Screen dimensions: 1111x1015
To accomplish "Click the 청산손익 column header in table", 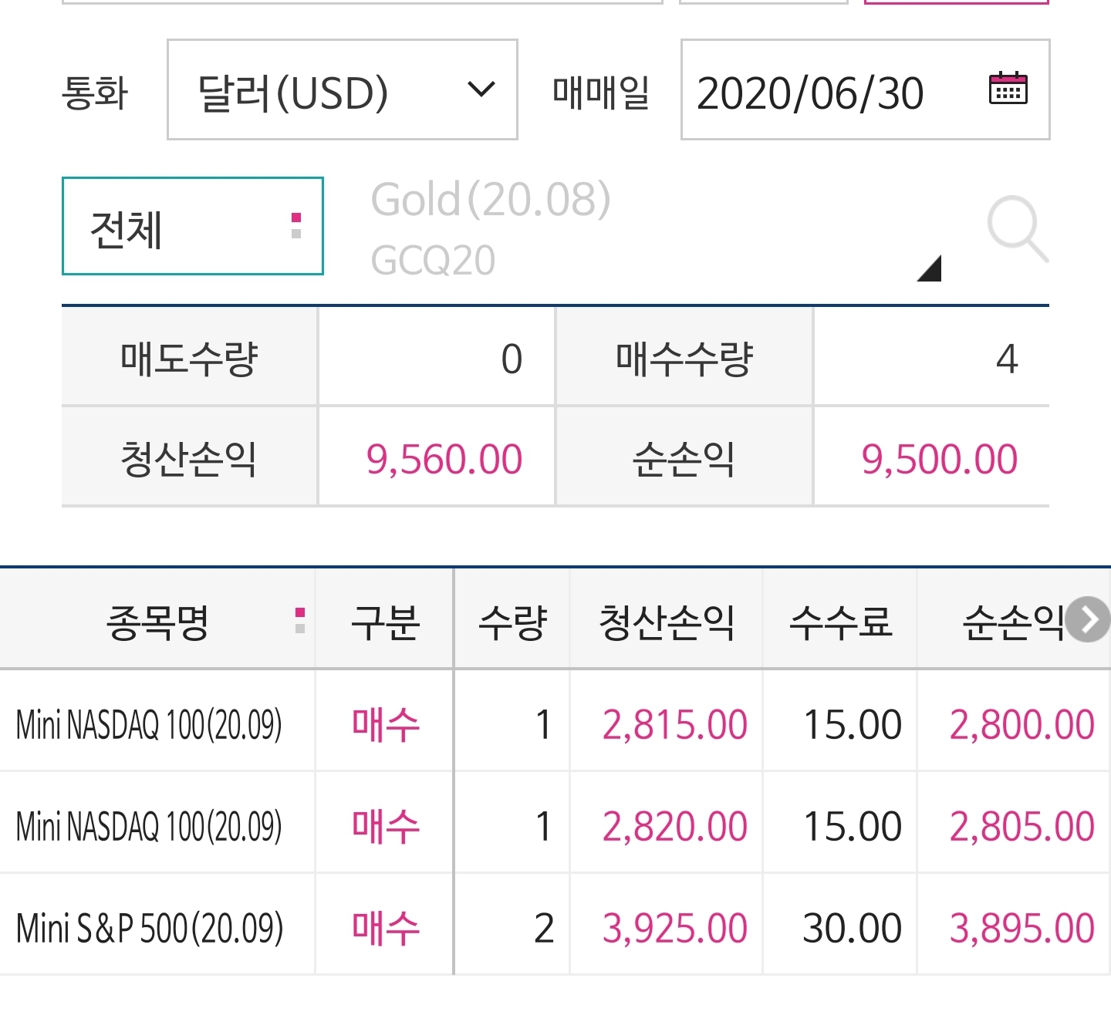I will tap(667, 620).
